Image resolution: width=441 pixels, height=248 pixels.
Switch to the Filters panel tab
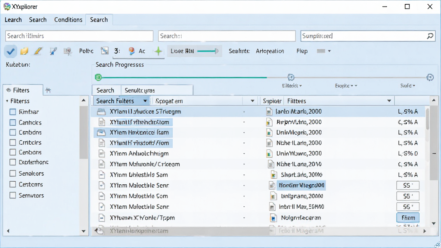(22, 90)
